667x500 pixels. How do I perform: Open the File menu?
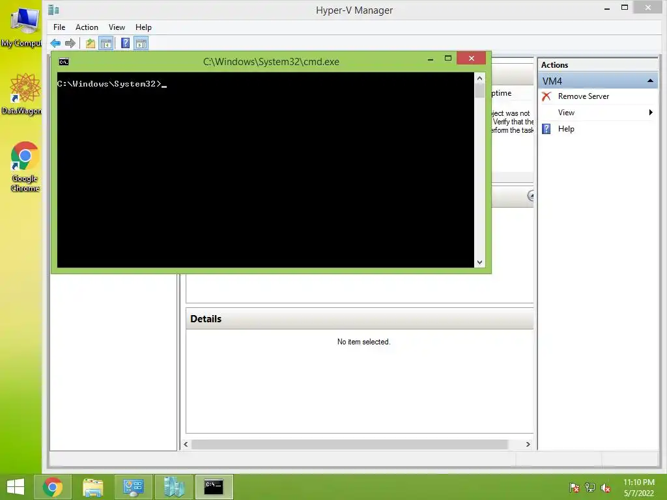click(59, 27)
